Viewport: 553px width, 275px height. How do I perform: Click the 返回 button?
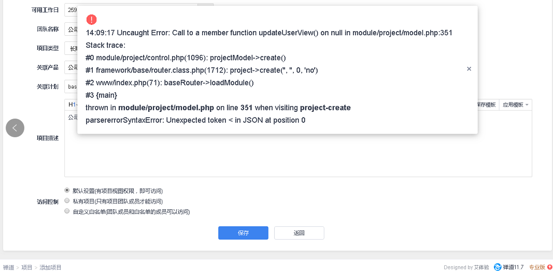(x=299, y=233)
